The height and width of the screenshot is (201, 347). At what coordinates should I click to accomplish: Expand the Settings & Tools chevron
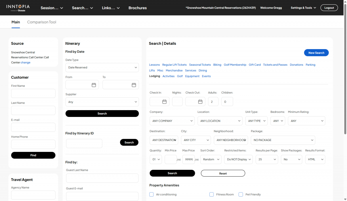[315, 8]
